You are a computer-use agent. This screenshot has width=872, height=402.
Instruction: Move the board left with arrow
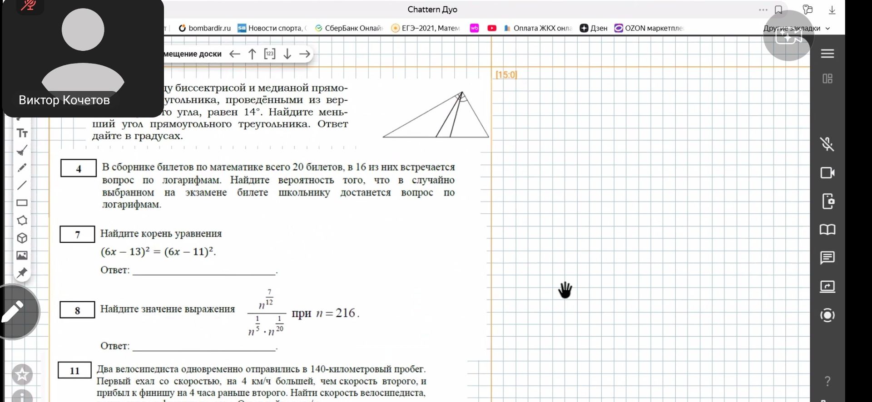tap(235, 54)
